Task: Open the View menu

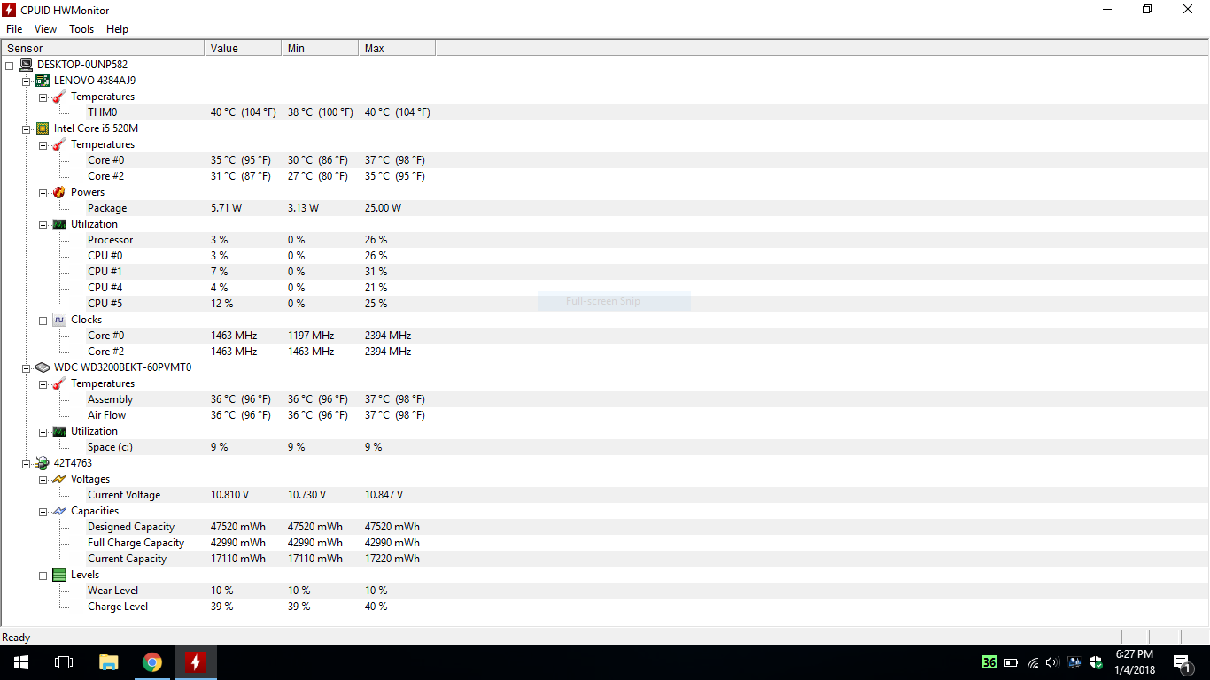Action: pos(45,29)
